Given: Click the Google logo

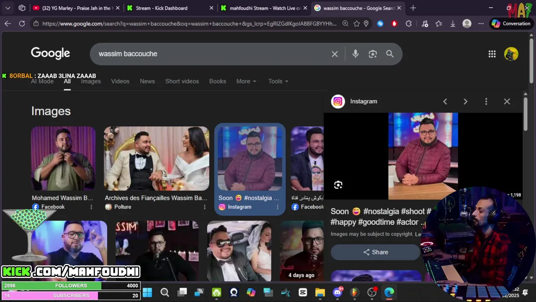Looking at the screenshot, I should (50, 54).
